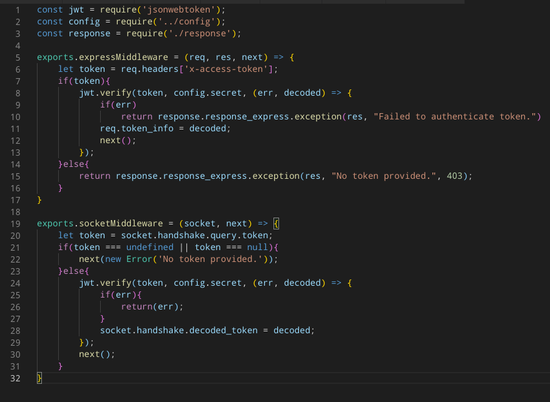This screenshot has width=550, height=402.
Task: Click jwt.verify call on line 24
Action: pos(105,283)
